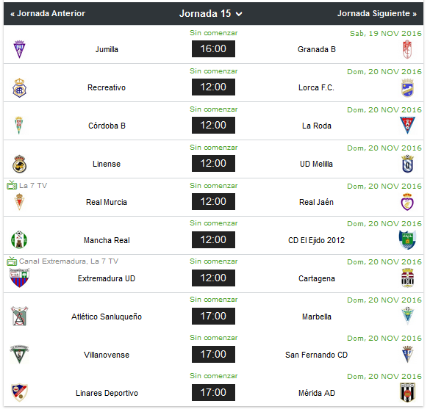Click the Mancha Real green crest
Viewport: 430px width, 412px height.
click(19, 239)
